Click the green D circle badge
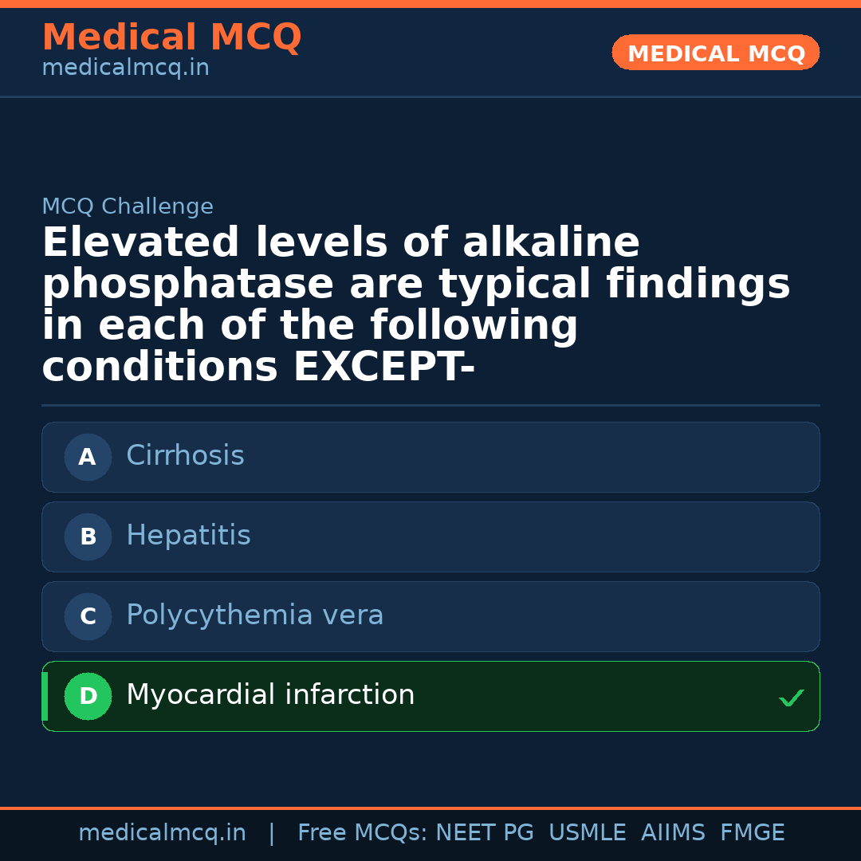 [x=88, y=696]
